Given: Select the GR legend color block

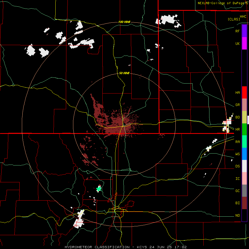Looking at the screenshot, I should tap(244, 105).
